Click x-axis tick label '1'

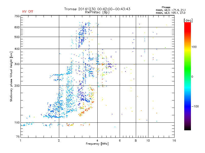(x=20, y=141)
